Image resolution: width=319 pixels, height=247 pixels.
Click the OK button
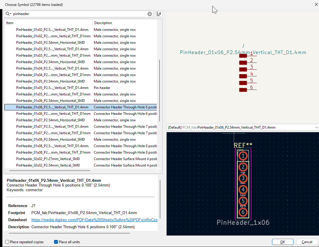(x=283, y=242)
